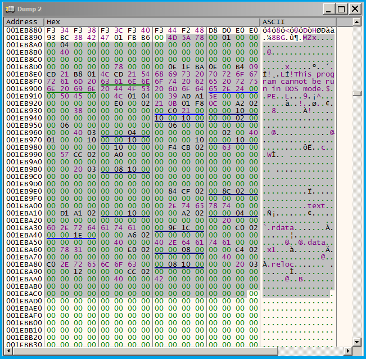366x359 pixels.
Task: Click the '.rdata' section name in ASCII
Action: 282,228
